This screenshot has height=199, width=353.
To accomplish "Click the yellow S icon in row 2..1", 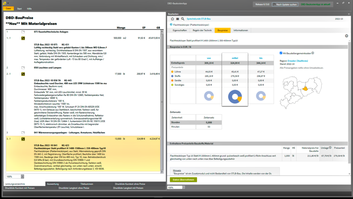I will pos(23,74).
